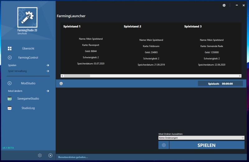Collapse the ModStudio plus expander
The image size is (249, 162).
[10, 83]
